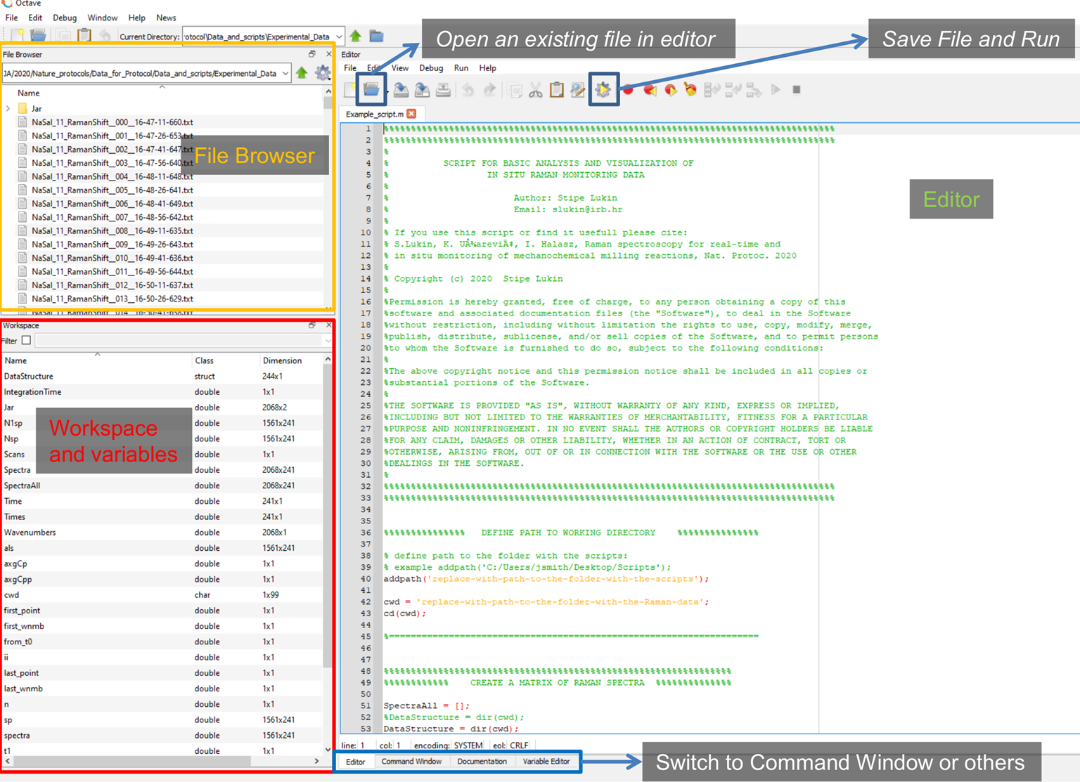Enable the Workspace Filter checkbox
This screenshot has height=782, width=1080.
(x=26, y=341)
